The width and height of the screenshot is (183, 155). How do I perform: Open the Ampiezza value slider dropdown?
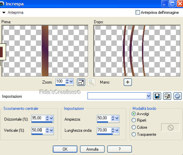(117, 118)
